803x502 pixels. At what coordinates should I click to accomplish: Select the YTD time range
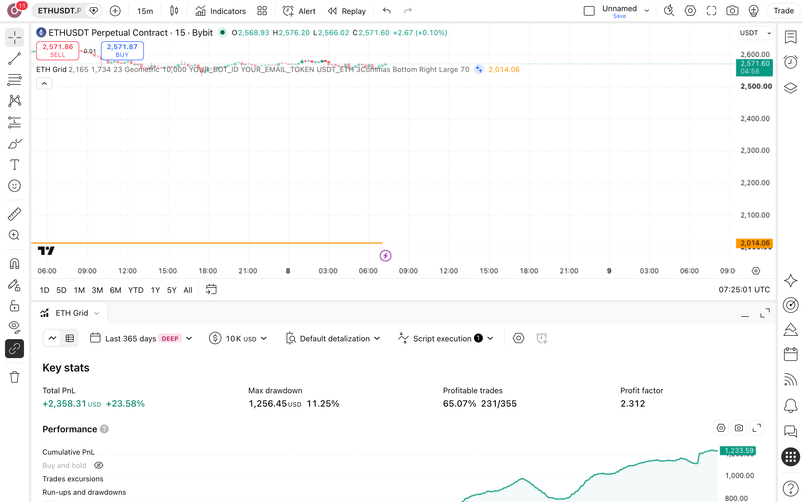coord(136,290)
